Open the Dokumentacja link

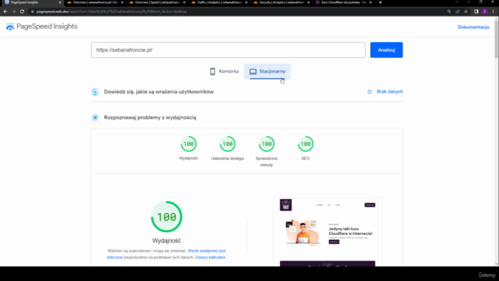[473, 27]
